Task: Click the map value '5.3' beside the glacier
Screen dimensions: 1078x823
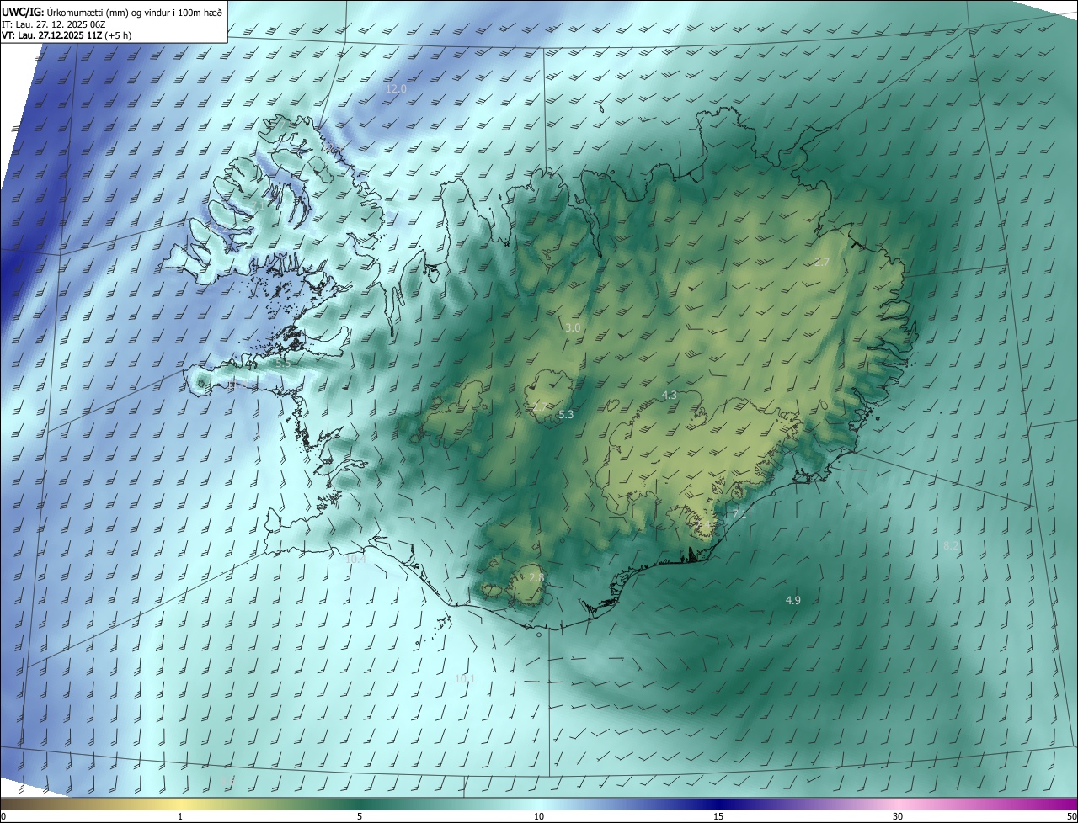Action: (566, 414)
